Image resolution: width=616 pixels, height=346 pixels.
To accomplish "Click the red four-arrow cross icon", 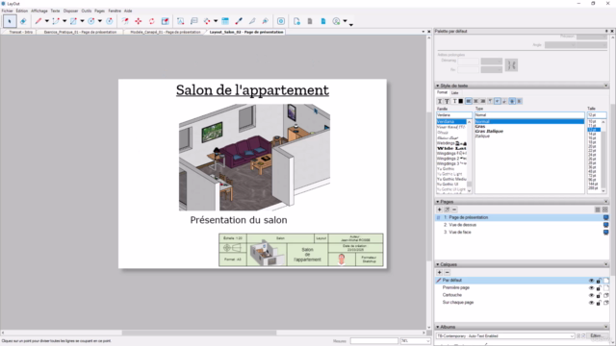I will 139,21.
